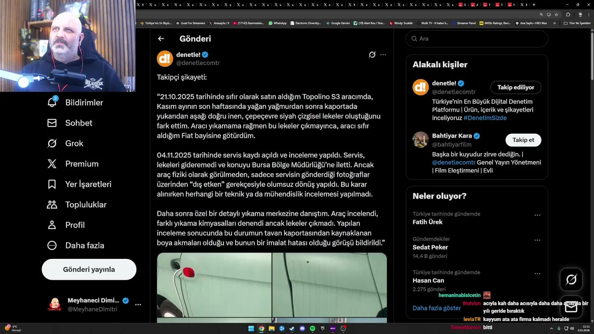
Task: Open File Explorer from the taskbar
Action: tap(271, 328)
